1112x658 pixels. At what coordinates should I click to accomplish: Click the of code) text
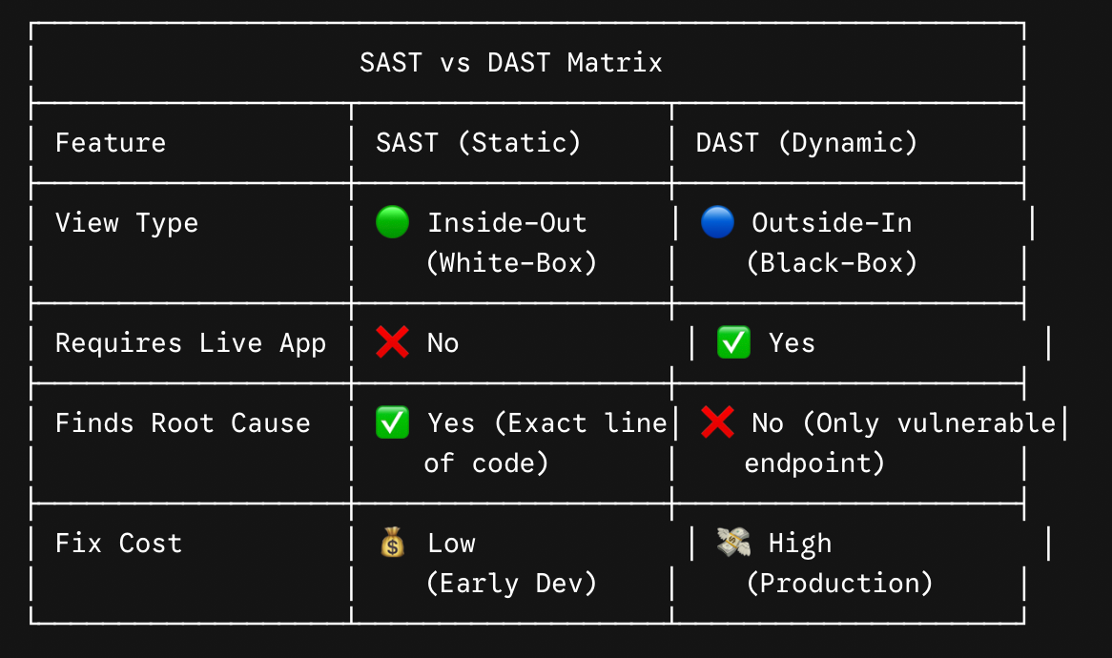[x=486, y=463]
